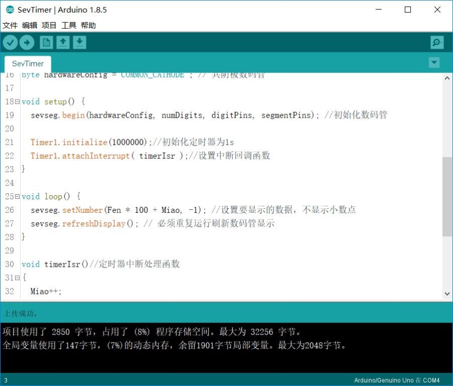This screenshot has height=386, width=453.
Task: Select the SevTimer sketch tab
Action: pyautogui.click(x=28, y=64)
